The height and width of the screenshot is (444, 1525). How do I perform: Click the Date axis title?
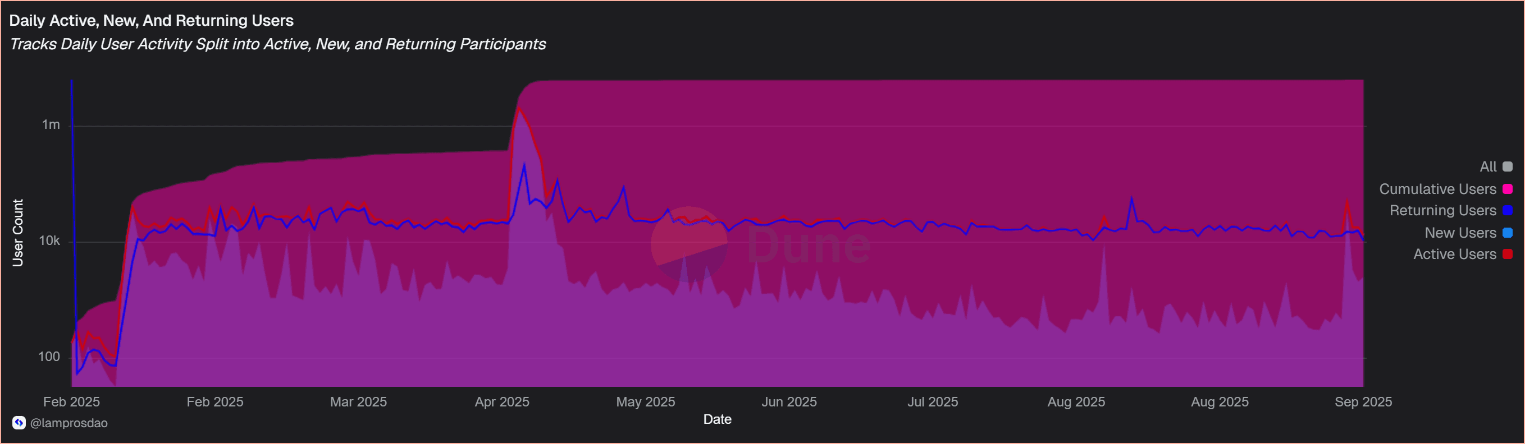718,420
